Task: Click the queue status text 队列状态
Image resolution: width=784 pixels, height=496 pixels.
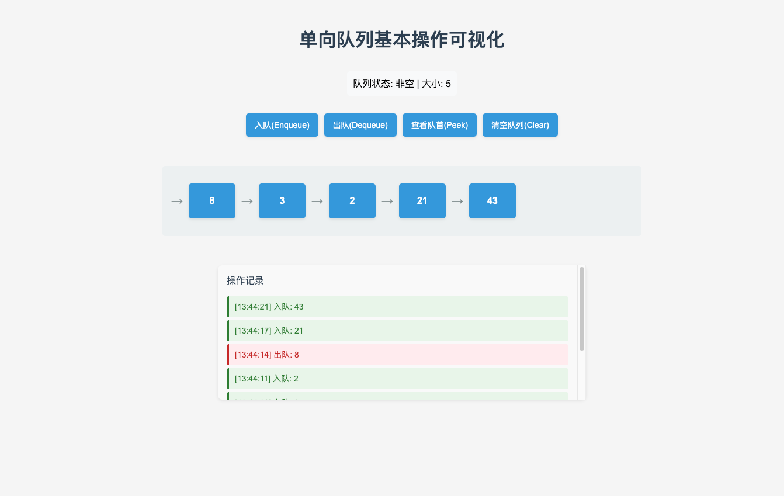Action: click(402, 84)
